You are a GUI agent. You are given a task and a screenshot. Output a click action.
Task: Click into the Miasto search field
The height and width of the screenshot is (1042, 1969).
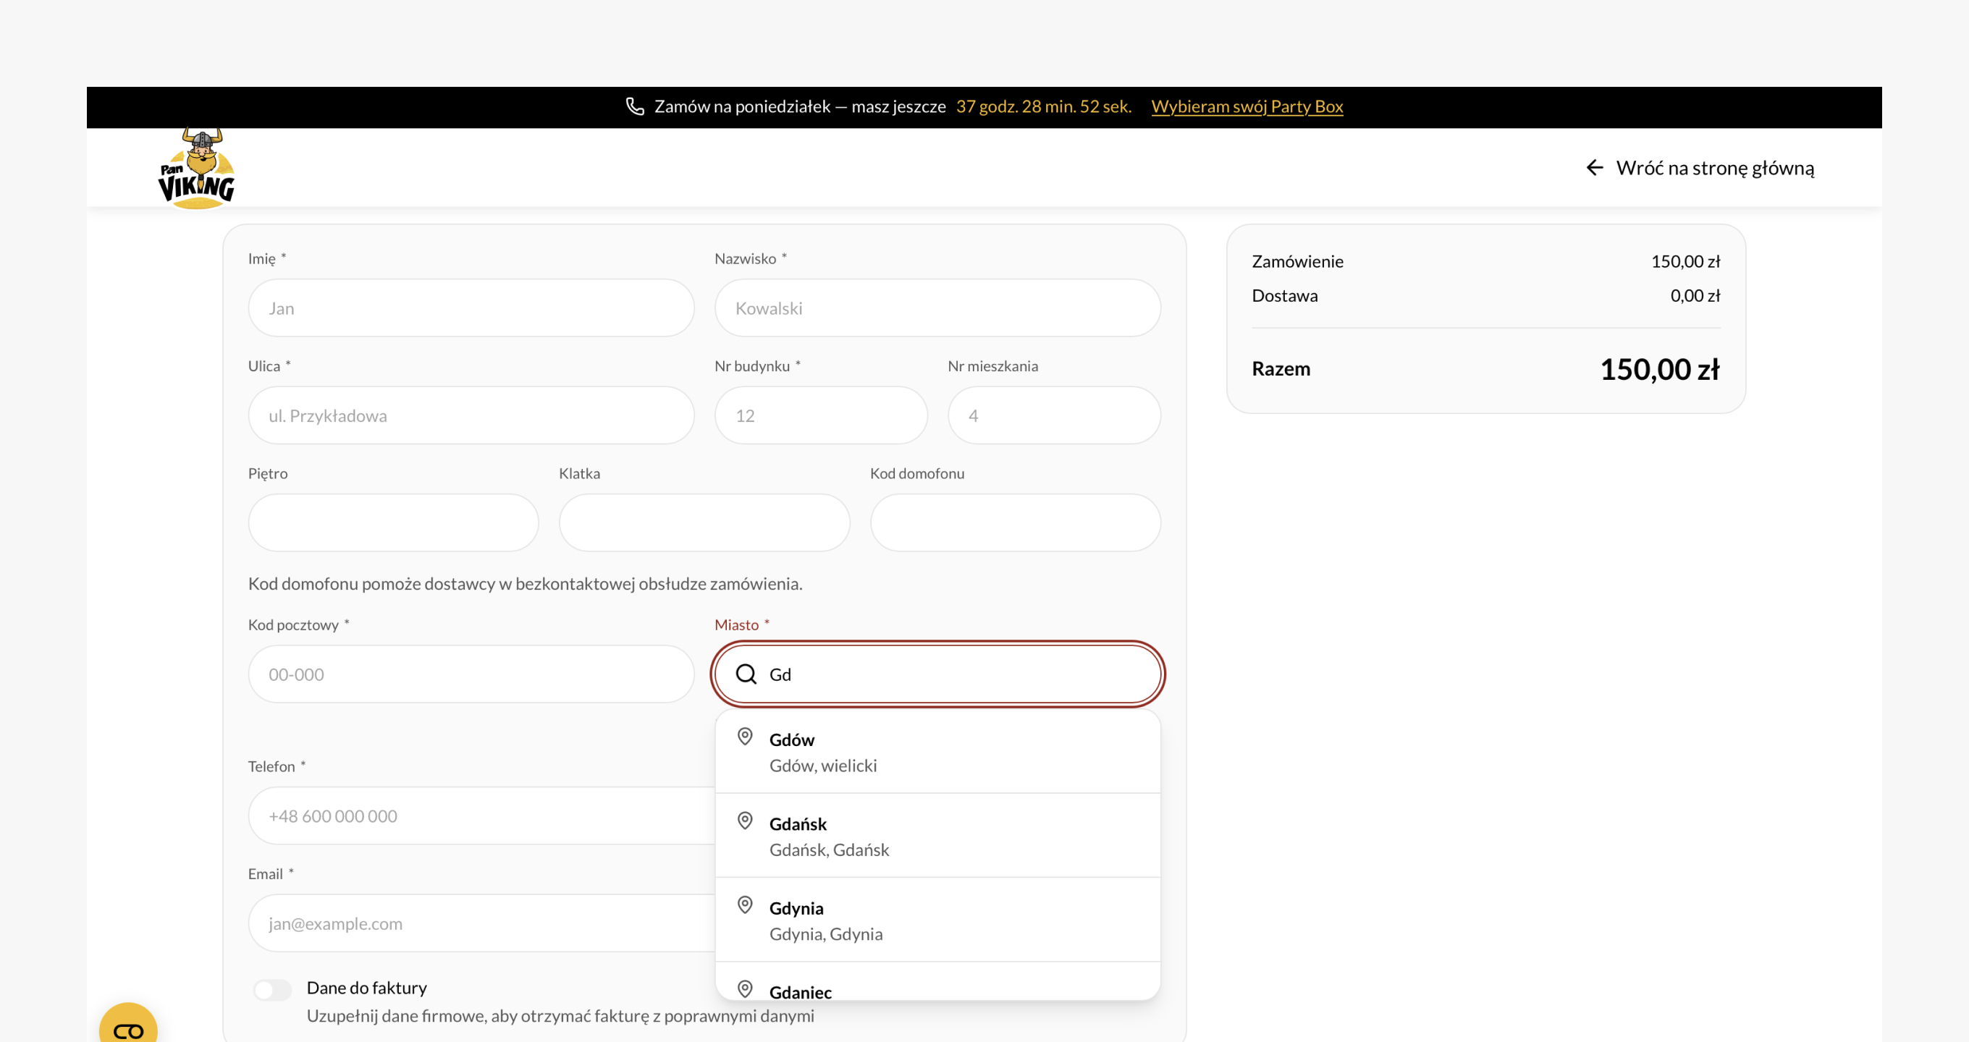point(937,674)
